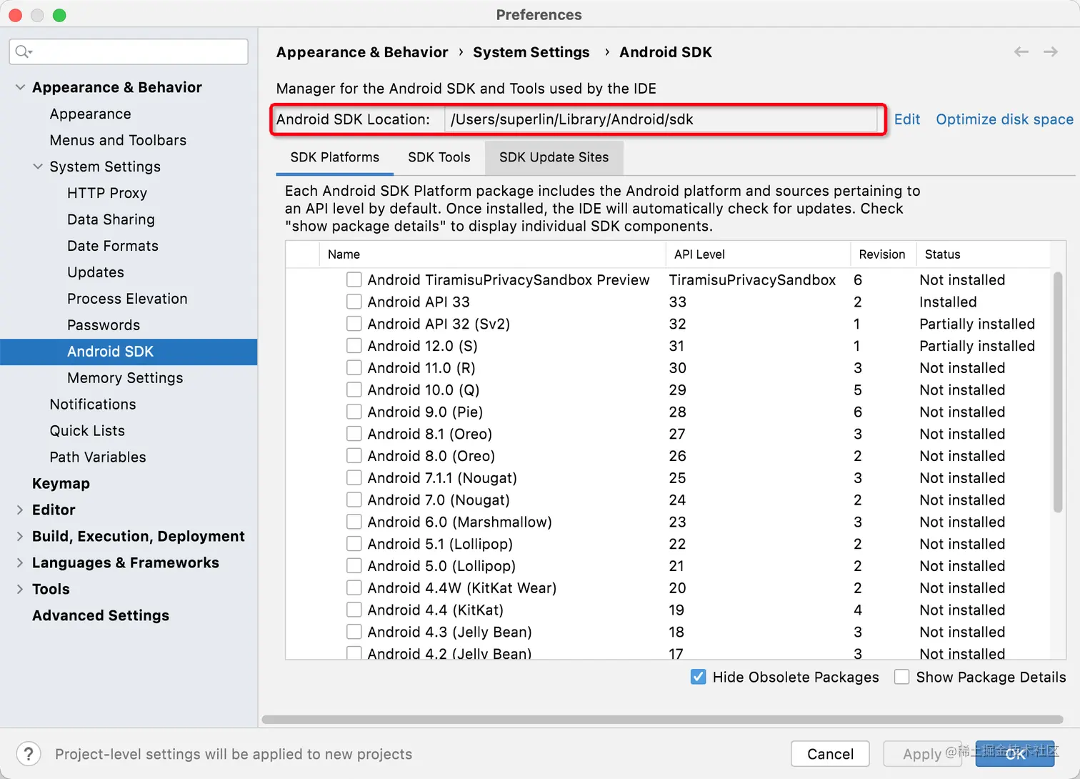
Task: Switch to SDK Platforms tab
Action: [x=335, y=157]
